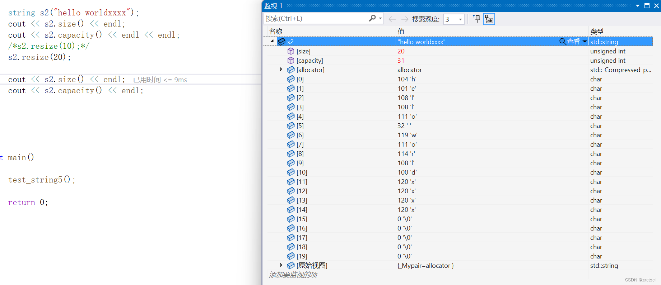Expand the [原始视图] raw view node
The height and width of the screenshot is (285, 661).
point(281,265)
